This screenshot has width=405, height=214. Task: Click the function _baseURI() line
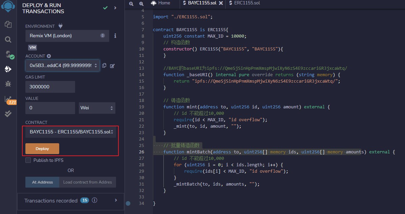(x=252, y=75)
